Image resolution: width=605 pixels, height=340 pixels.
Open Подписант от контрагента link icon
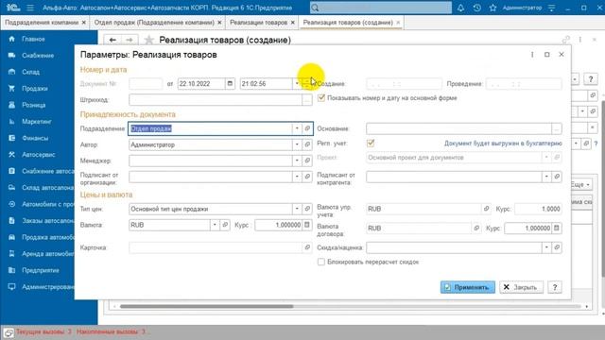click(557, 177)
